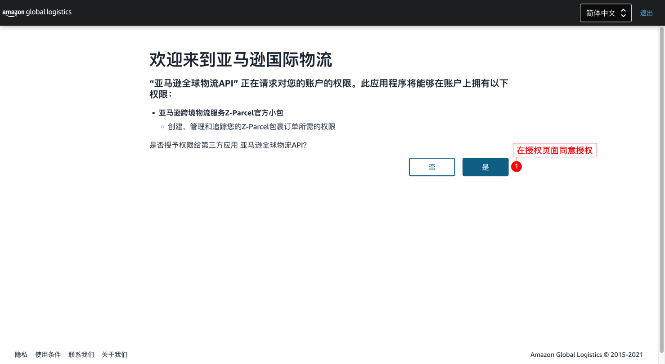Open the 关于我们 footer link
This screenshot has height=364, width=665.
click(x=115, y=355)
